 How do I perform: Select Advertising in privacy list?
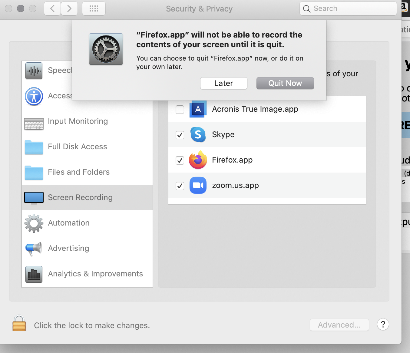pyautogui.click(x=87, y=249)
